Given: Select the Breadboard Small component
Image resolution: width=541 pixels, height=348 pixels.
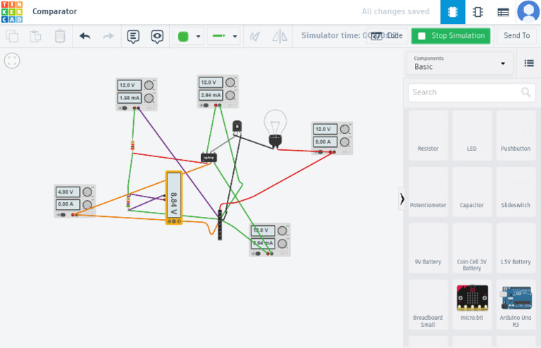Looking at the screenshot, I should (428, 305).
